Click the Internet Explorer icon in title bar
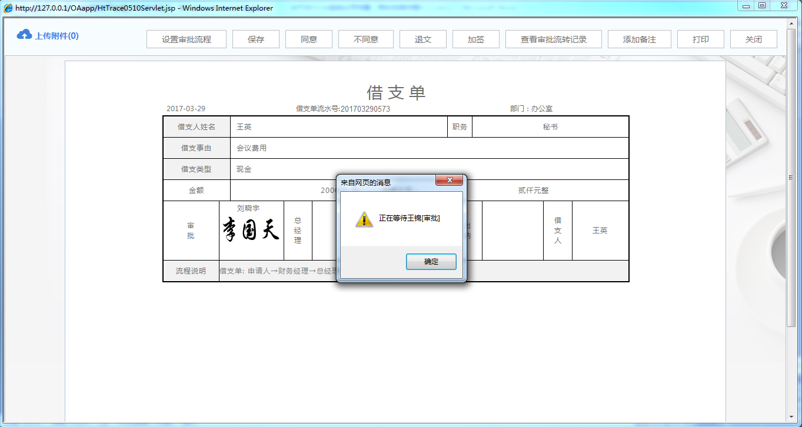Image resolution: width=802 pixels, height=427 pixels. pyautogui.click(x=8, y=8)
